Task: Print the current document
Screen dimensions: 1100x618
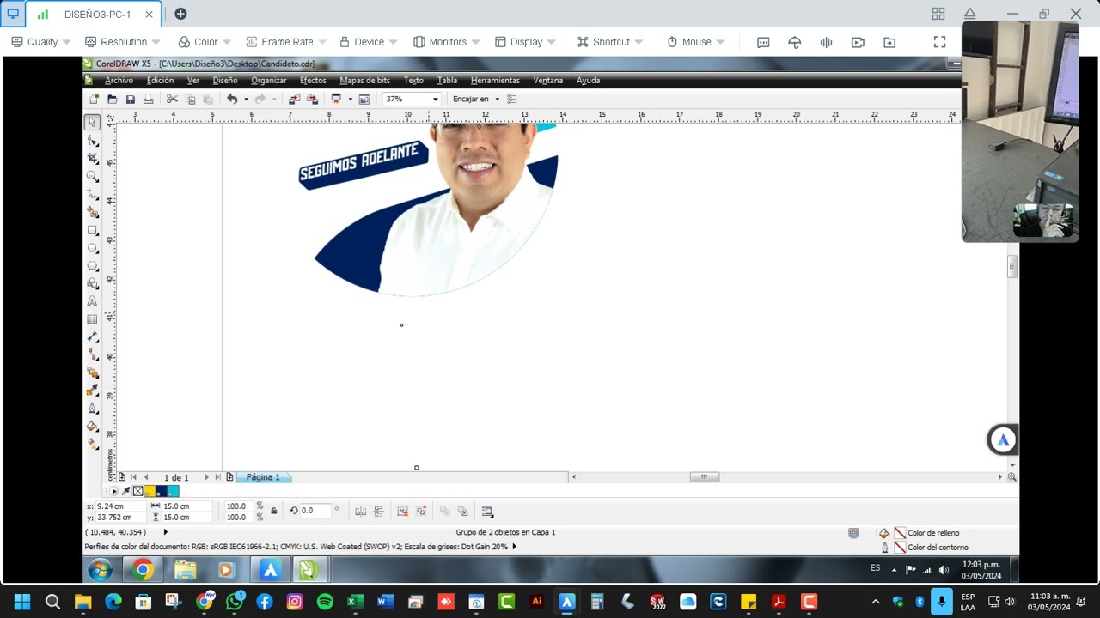Action: coord(148,100)
